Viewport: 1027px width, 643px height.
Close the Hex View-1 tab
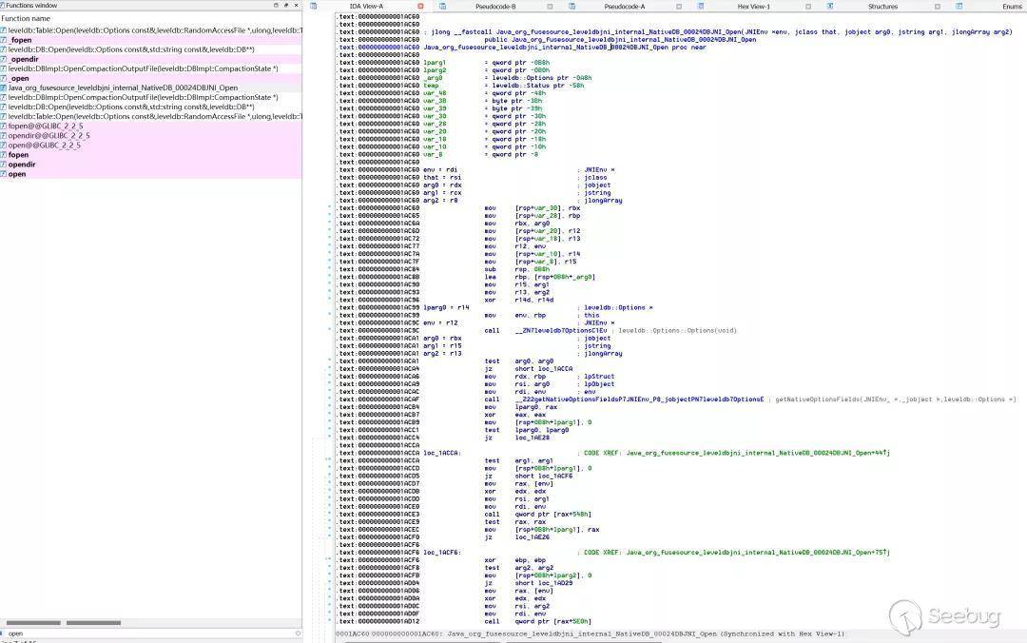coord(807,7)
